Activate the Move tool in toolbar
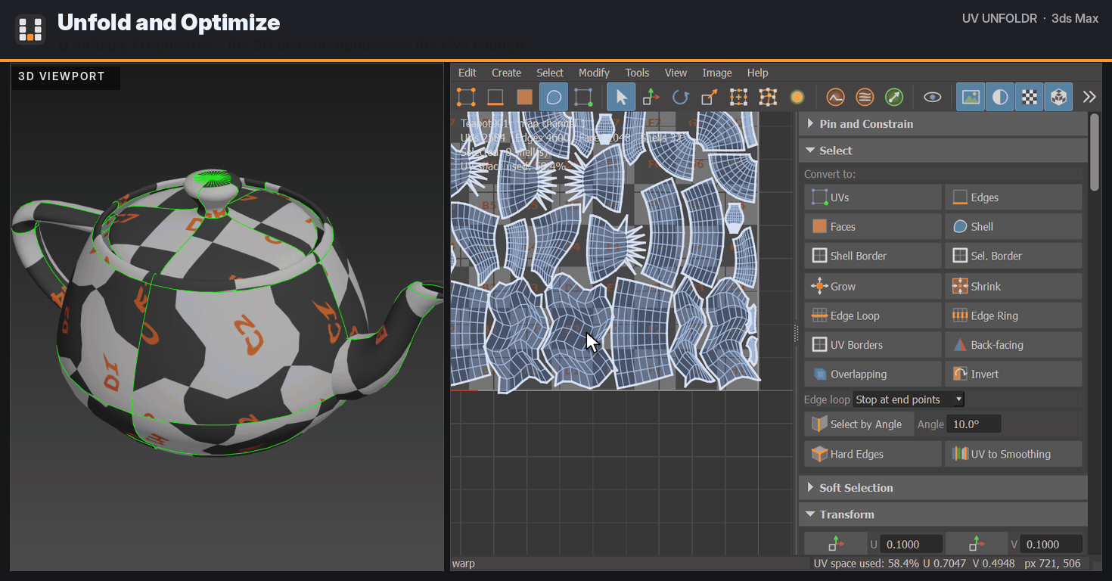This screenshot has width=1112, height=581. coord(651,97)
